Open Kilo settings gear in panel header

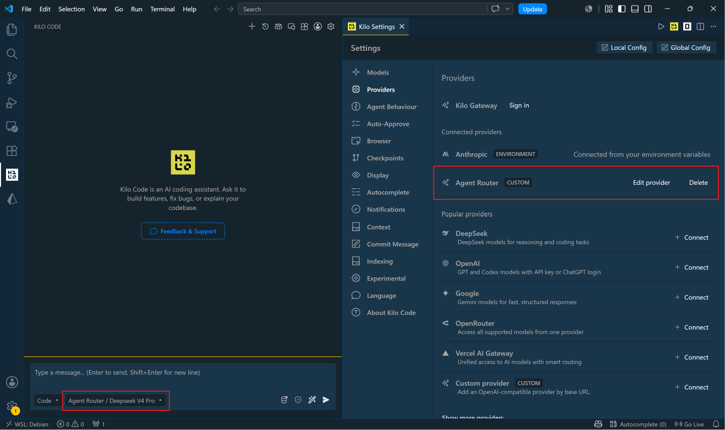tap(331, 27)
